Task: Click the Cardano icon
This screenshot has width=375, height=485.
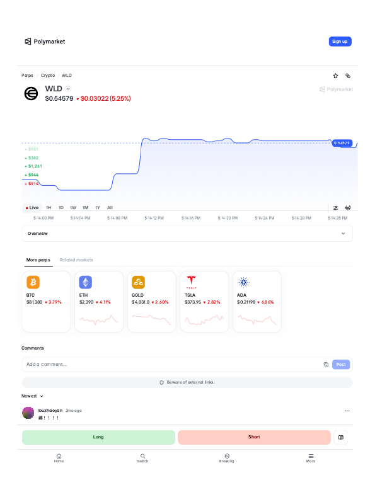Action: 244,282
